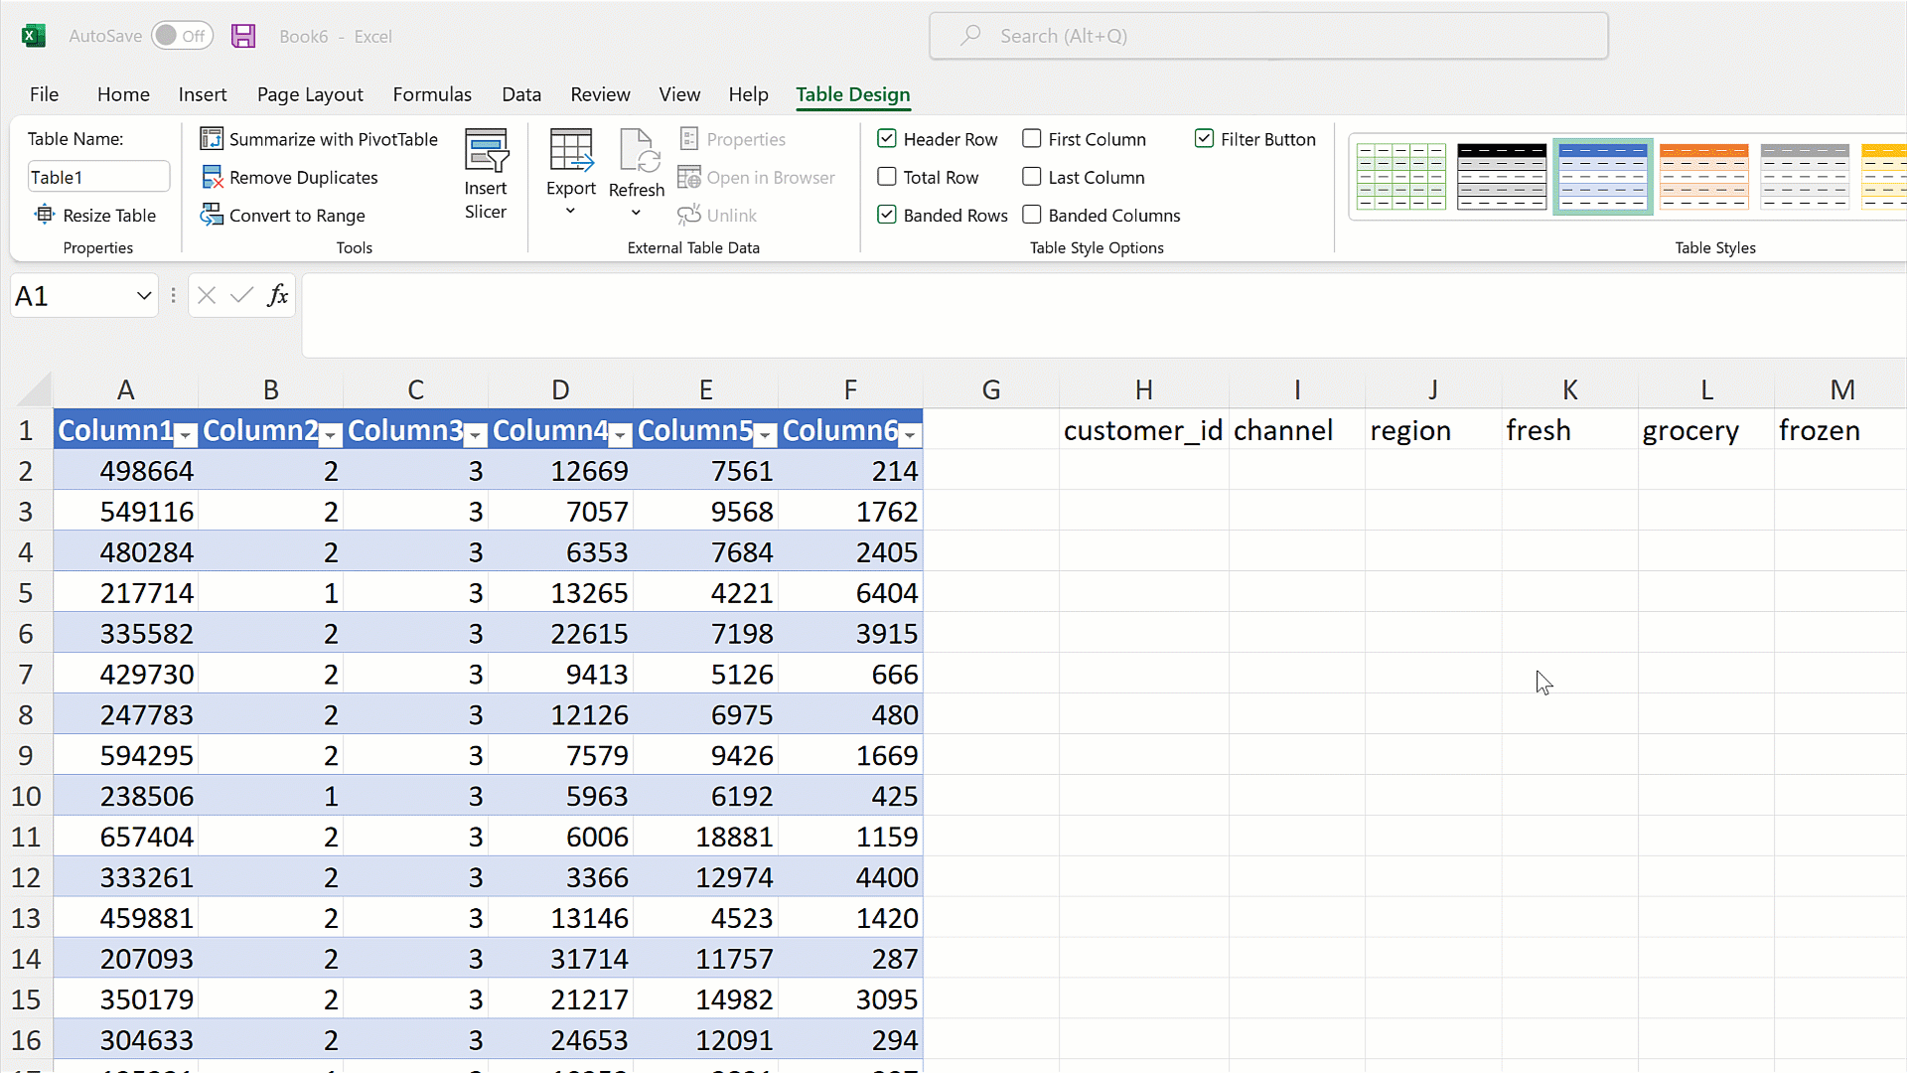Open Column1 filter dropdown

[x=185, y=434]
